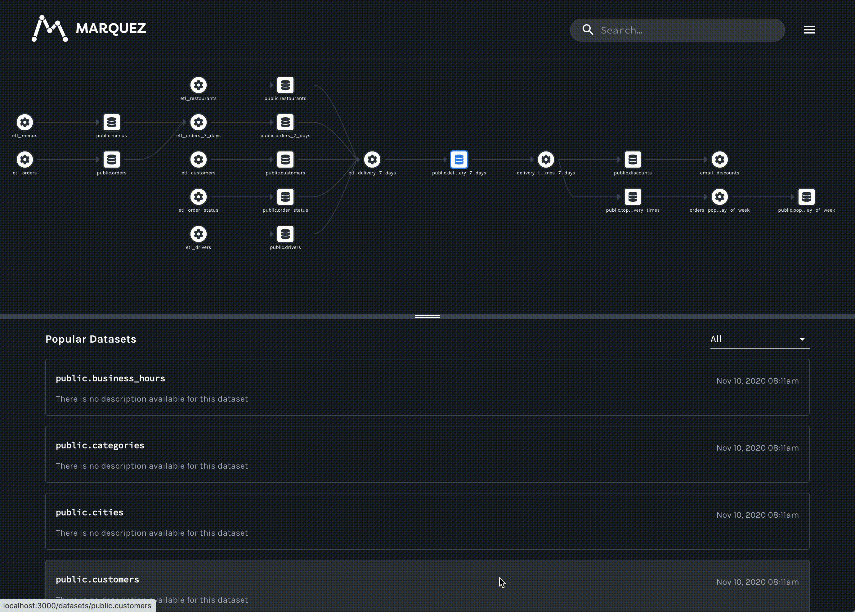Click the dropdown arrow next to All
855x612 pixels.
pos(802,339)
